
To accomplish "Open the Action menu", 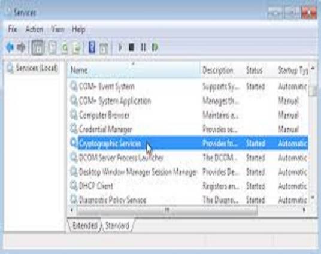I will coord(34,29).
